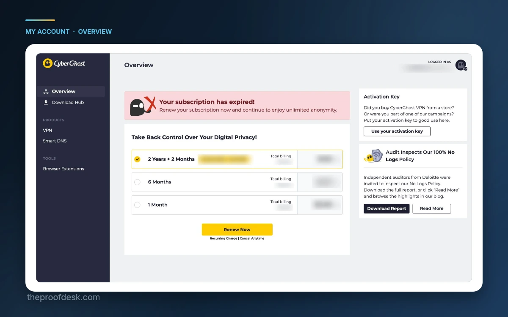Click 'Audit Inspects Our 100% No Logs Policy'
Viewport: 508px width, 317px height.
click(x=420, y=156)
